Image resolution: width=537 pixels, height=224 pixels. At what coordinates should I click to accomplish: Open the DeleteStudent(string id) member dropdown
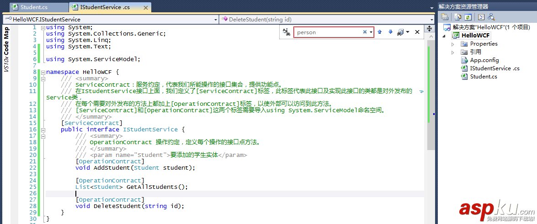(x=431, y=20)
